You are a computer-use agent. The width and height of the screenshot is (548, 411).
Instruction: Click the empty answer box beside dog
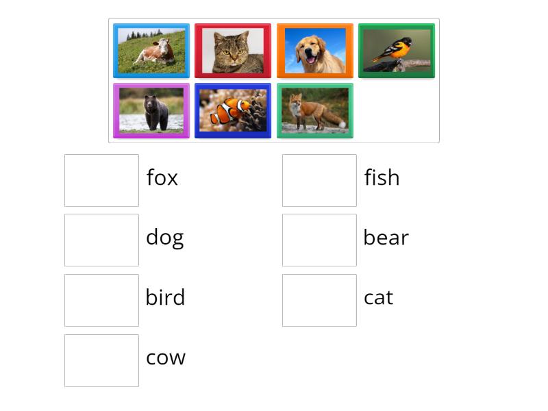101,240
